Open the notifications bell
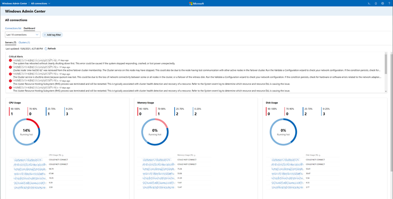 [x=376, y=4]
